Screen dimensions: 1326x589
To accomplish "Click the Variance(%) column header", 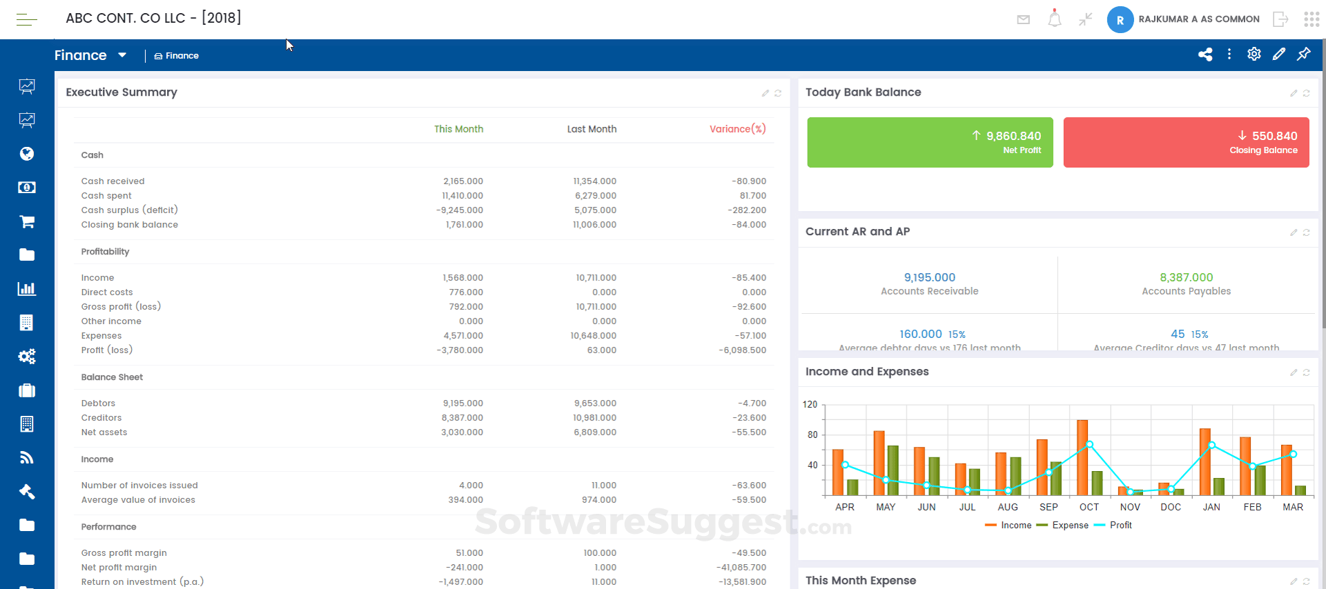I will (x=738, y=129).
